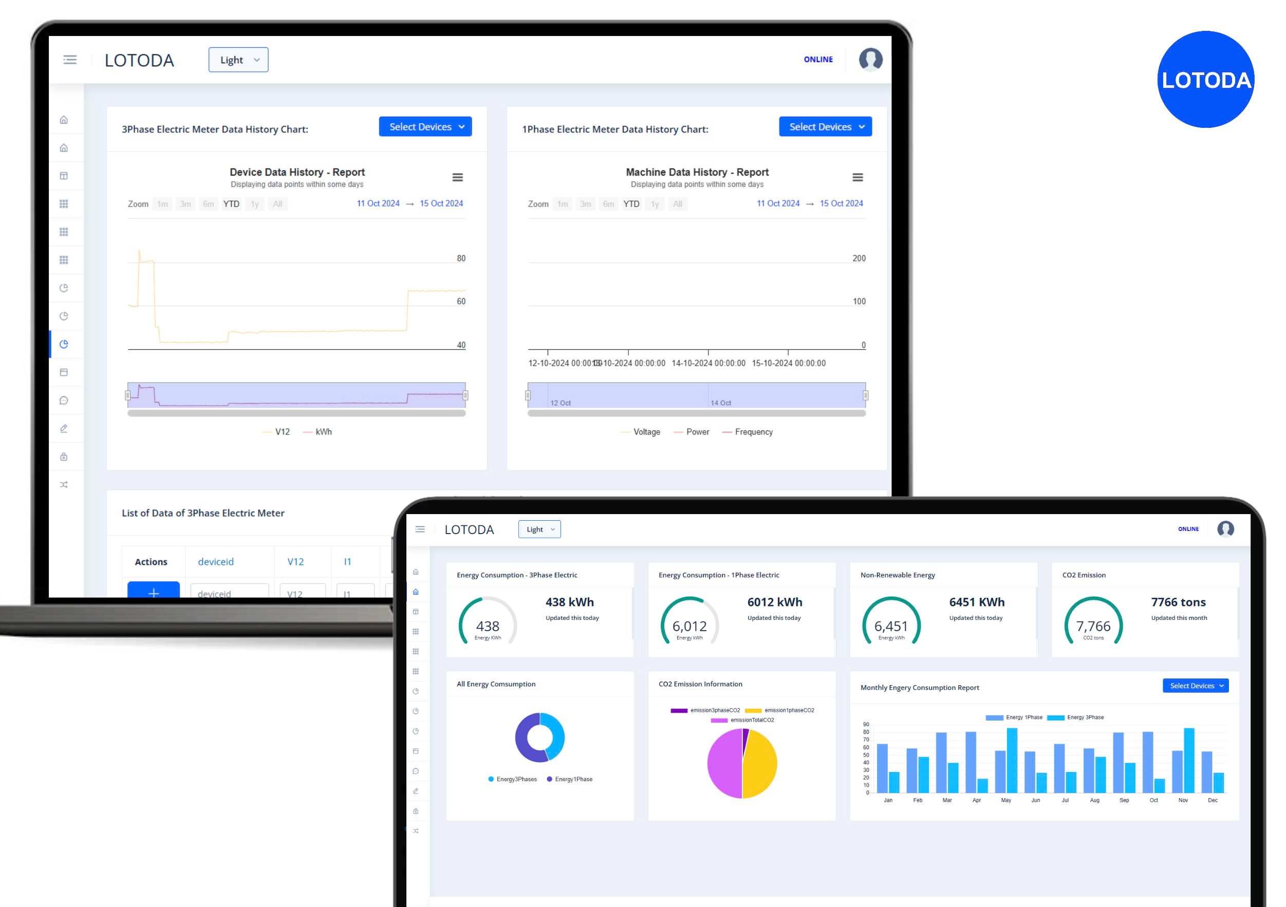The image size is (1286, 907).
Task: Open the shuffle arrows icon in laptop sidebar
Action: [64, 485]
